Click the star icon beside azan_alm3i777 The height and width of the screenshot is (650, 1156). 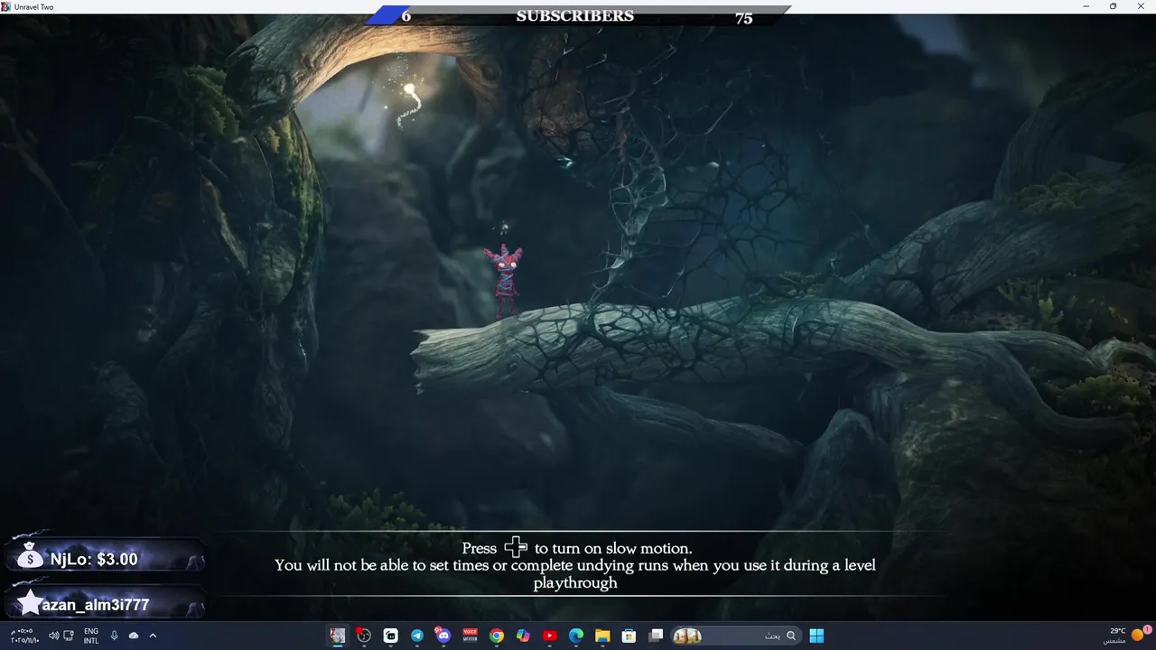click(30, 602)
